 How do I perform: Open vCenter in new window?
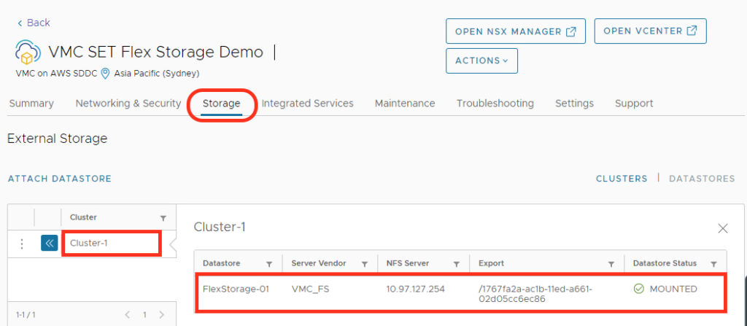pyautogui.click(x=650, y=31)
